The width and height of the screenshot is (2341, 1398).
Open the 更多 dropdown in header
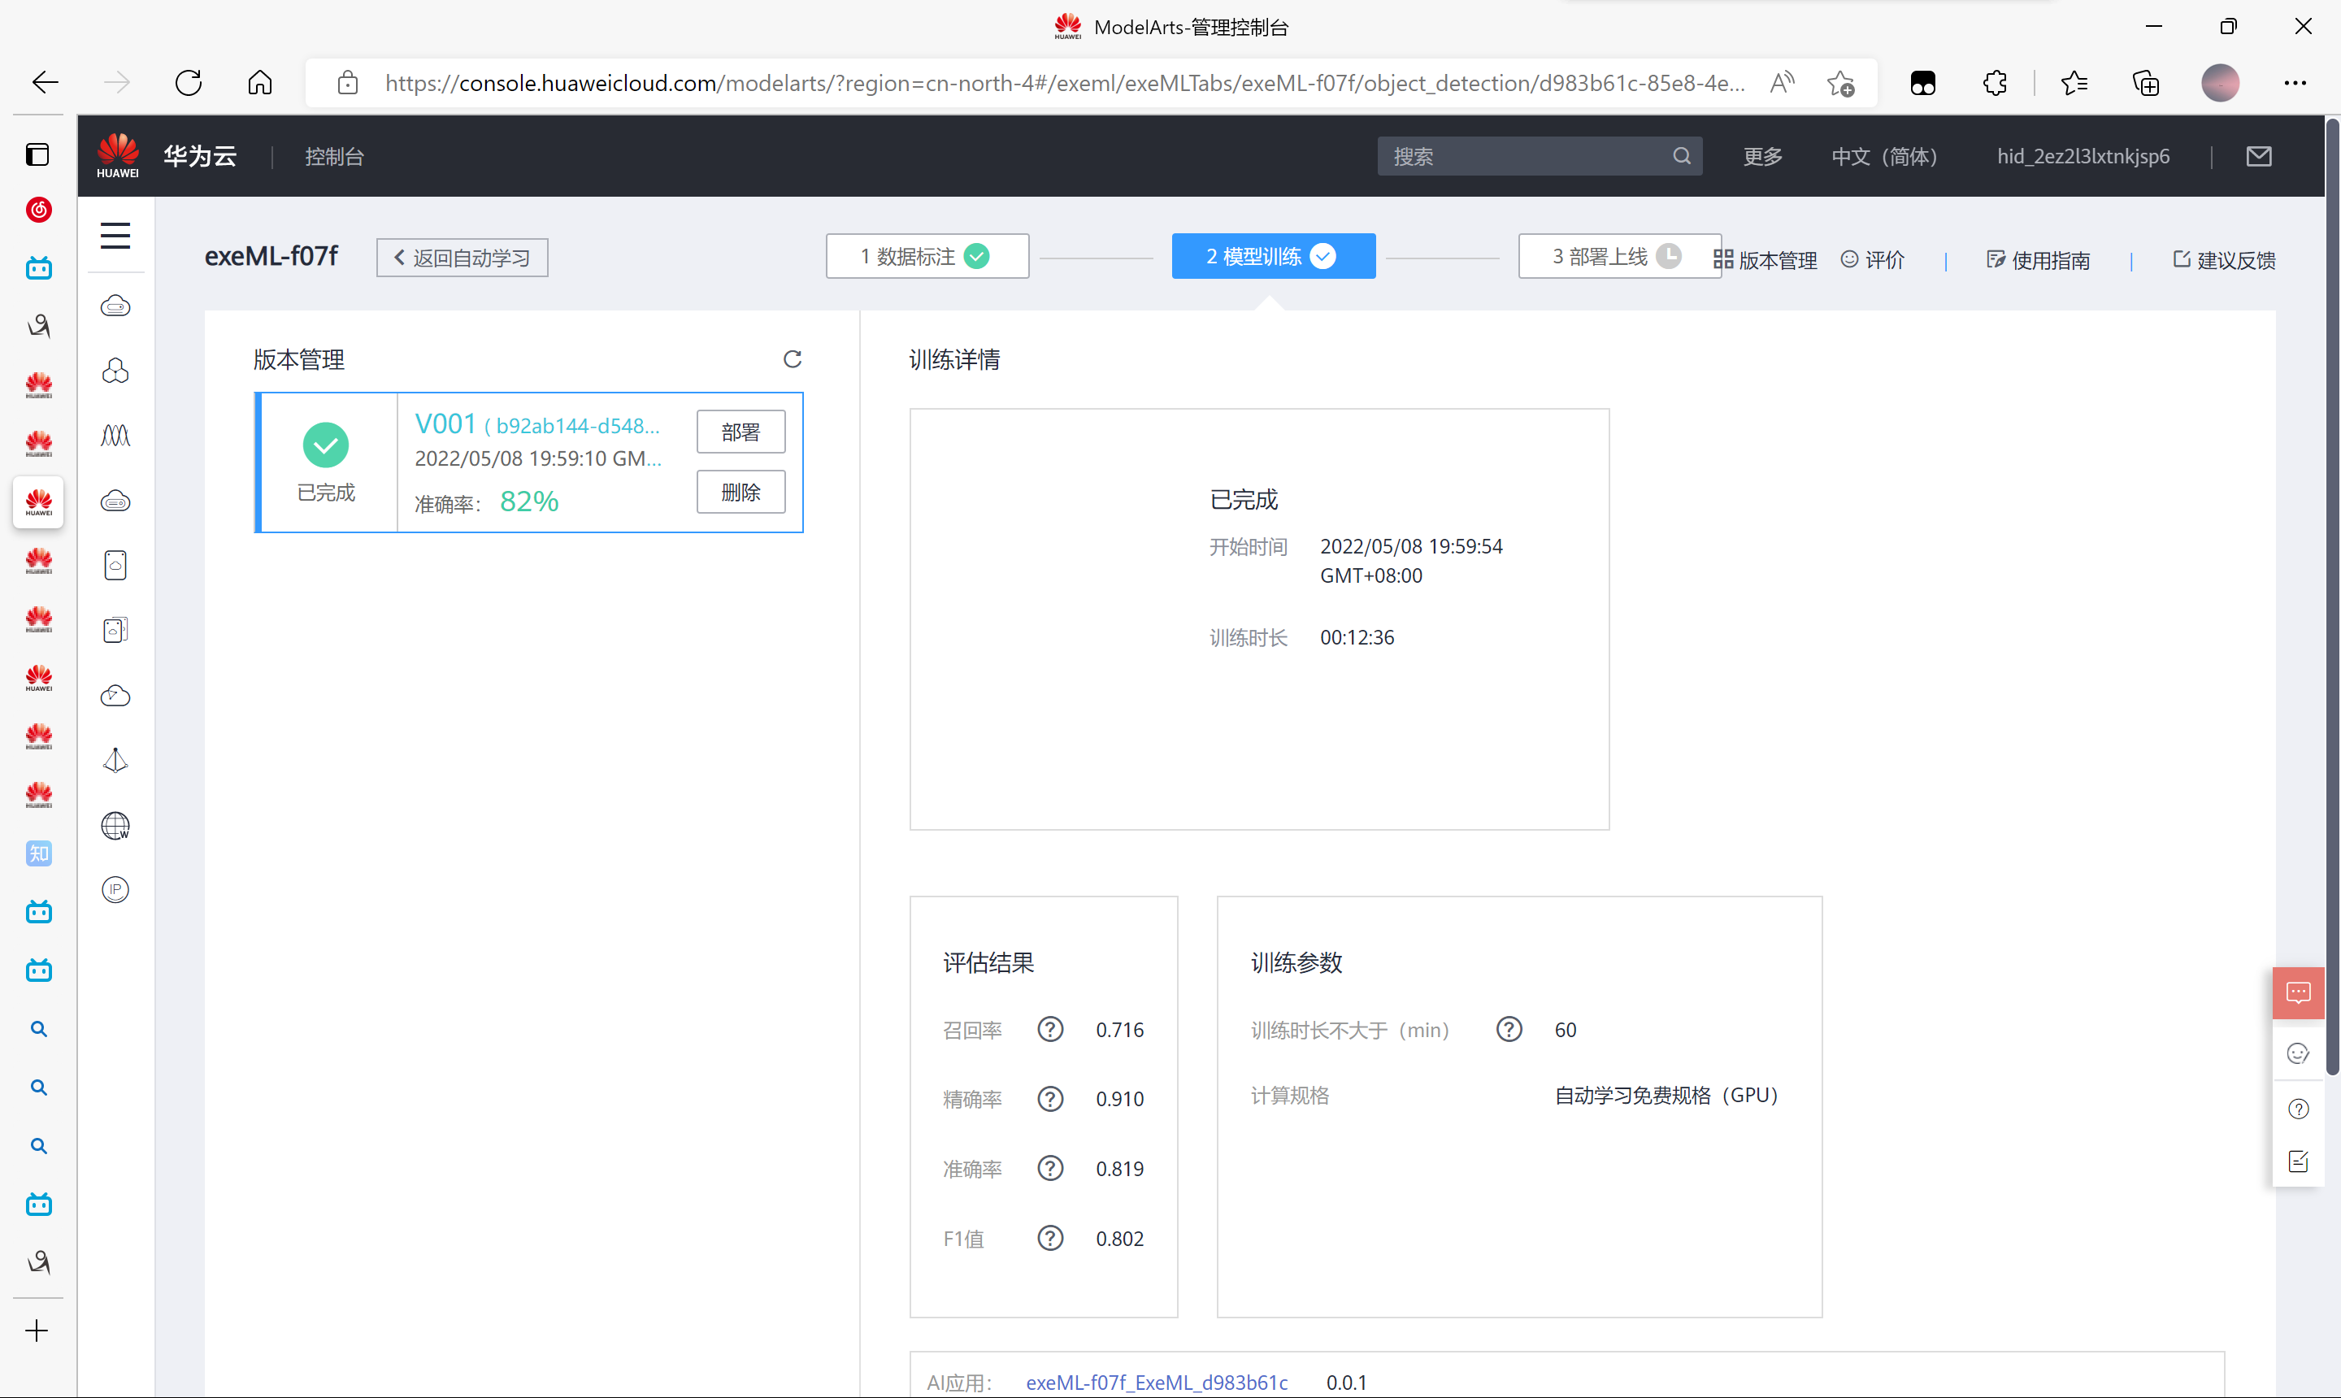1761,156
